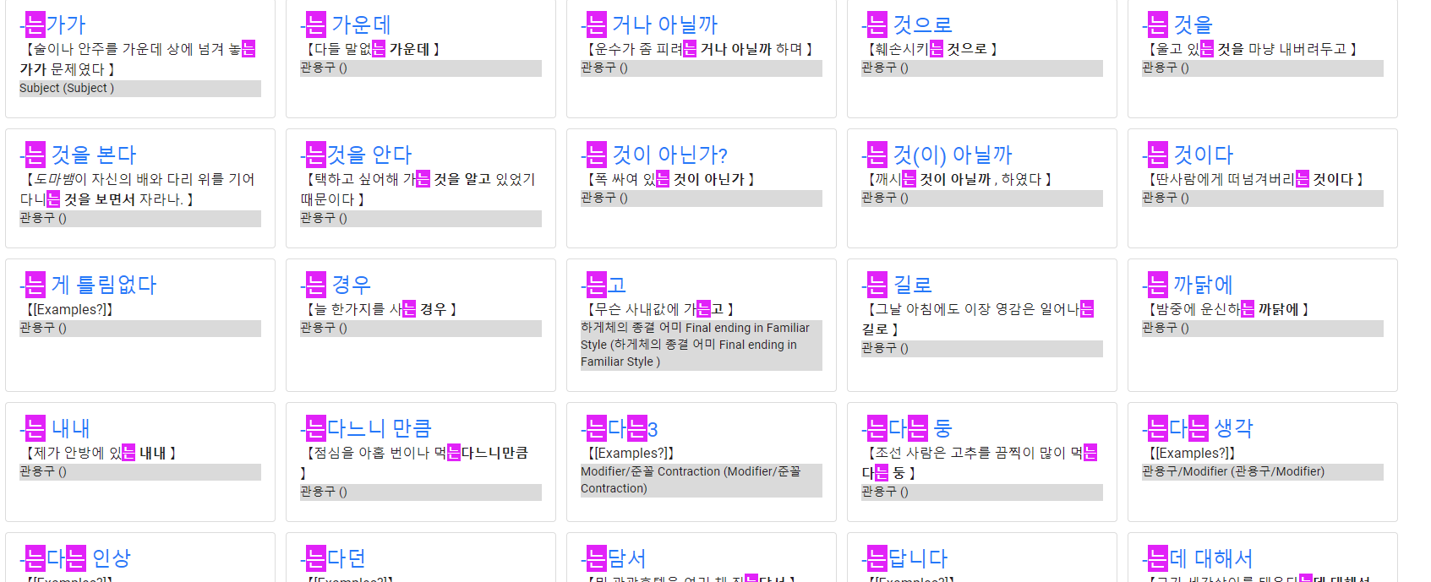1431x582 pixels.
Task: Open the -는 가운데 entry heading
Action: [x=346, y=24]
